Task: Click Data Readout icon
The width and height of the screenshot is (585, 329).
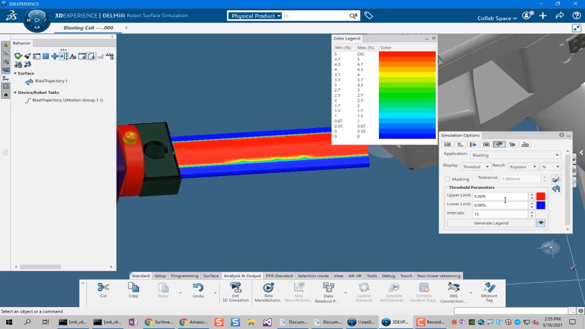Action: pyautogui.click(x=328, y=292)
